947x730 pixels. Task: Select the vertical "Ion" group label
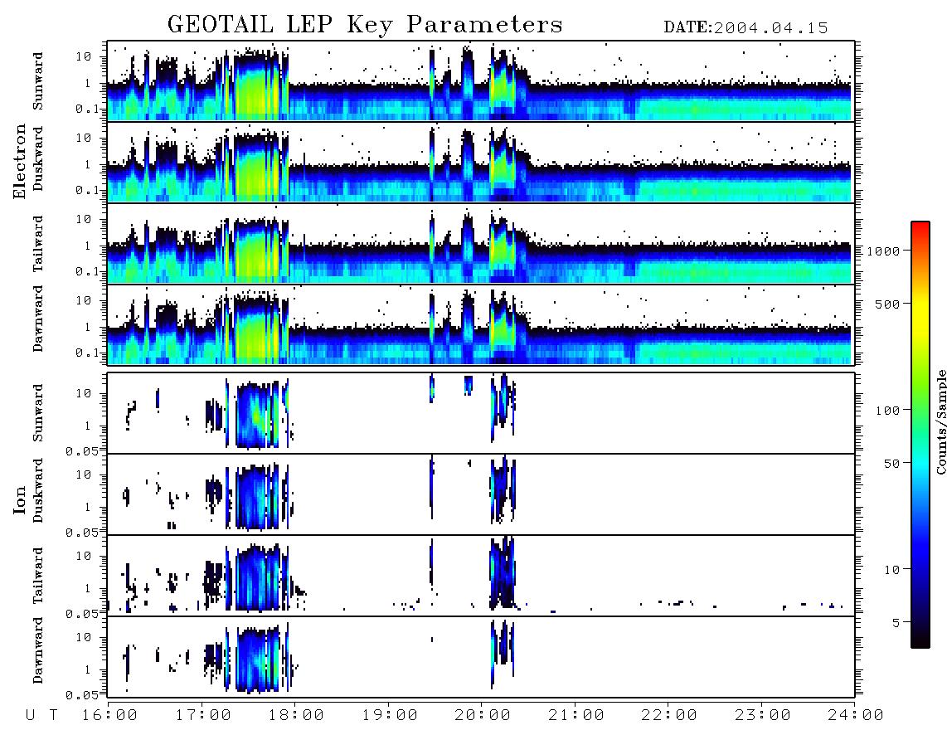20,500
